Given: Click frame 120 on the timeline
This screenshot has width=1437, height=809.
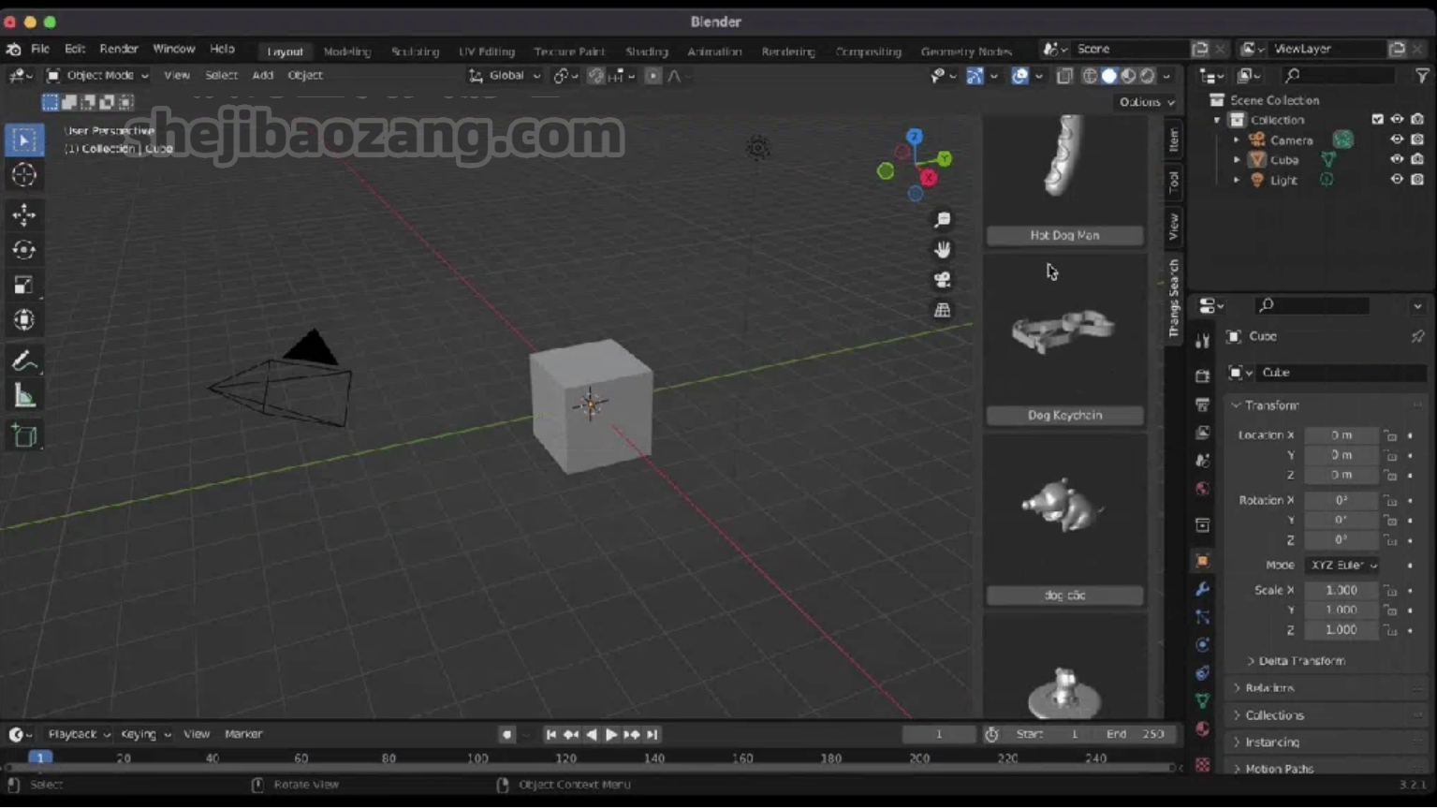Looking at the screenshot, I should (x=565, y=758).
